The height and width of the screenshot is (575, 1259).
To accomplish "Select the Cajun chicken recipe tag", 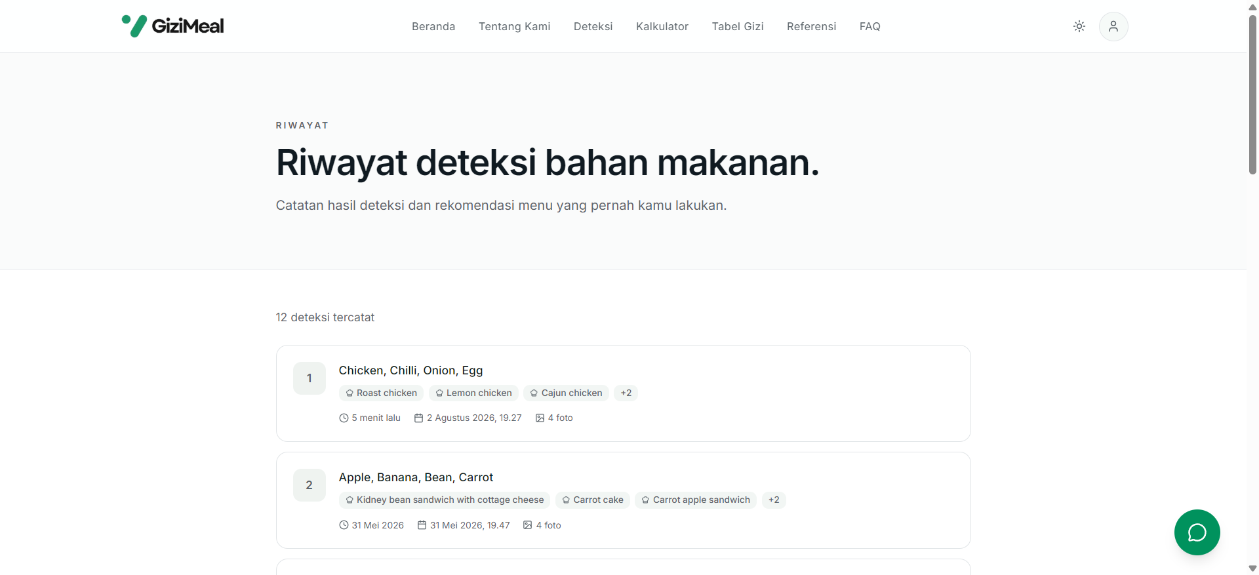I will [566, 393].
